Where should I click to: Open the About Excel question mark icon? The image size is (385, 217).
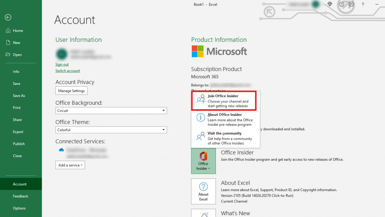point(203,191)
